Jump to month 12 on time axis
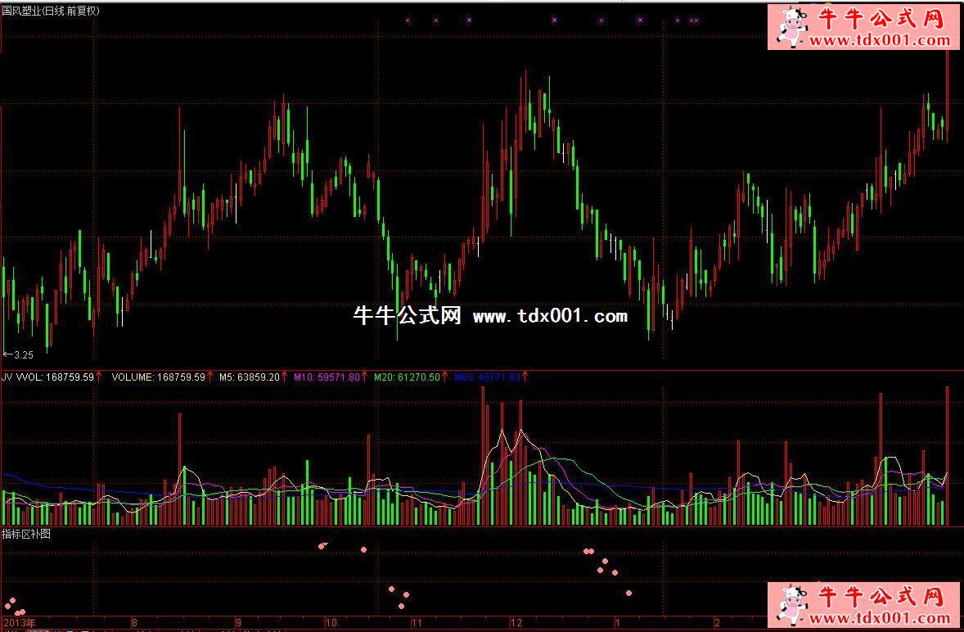Viewport: 964px width, 632px height. click(516, 623)
